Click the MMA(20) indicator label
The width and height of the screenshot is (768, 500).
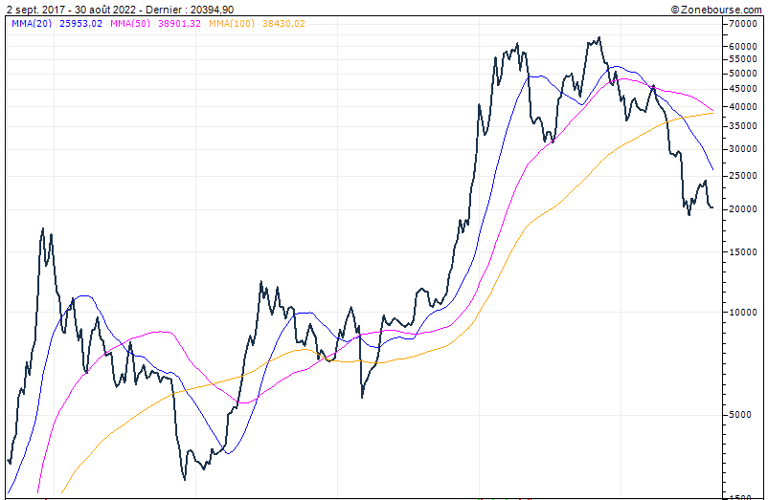(x=32, y=24)
